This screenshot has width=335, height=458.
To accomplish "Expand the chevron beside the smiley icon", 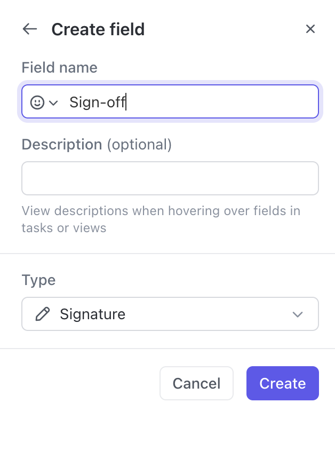I will (53, 103).
